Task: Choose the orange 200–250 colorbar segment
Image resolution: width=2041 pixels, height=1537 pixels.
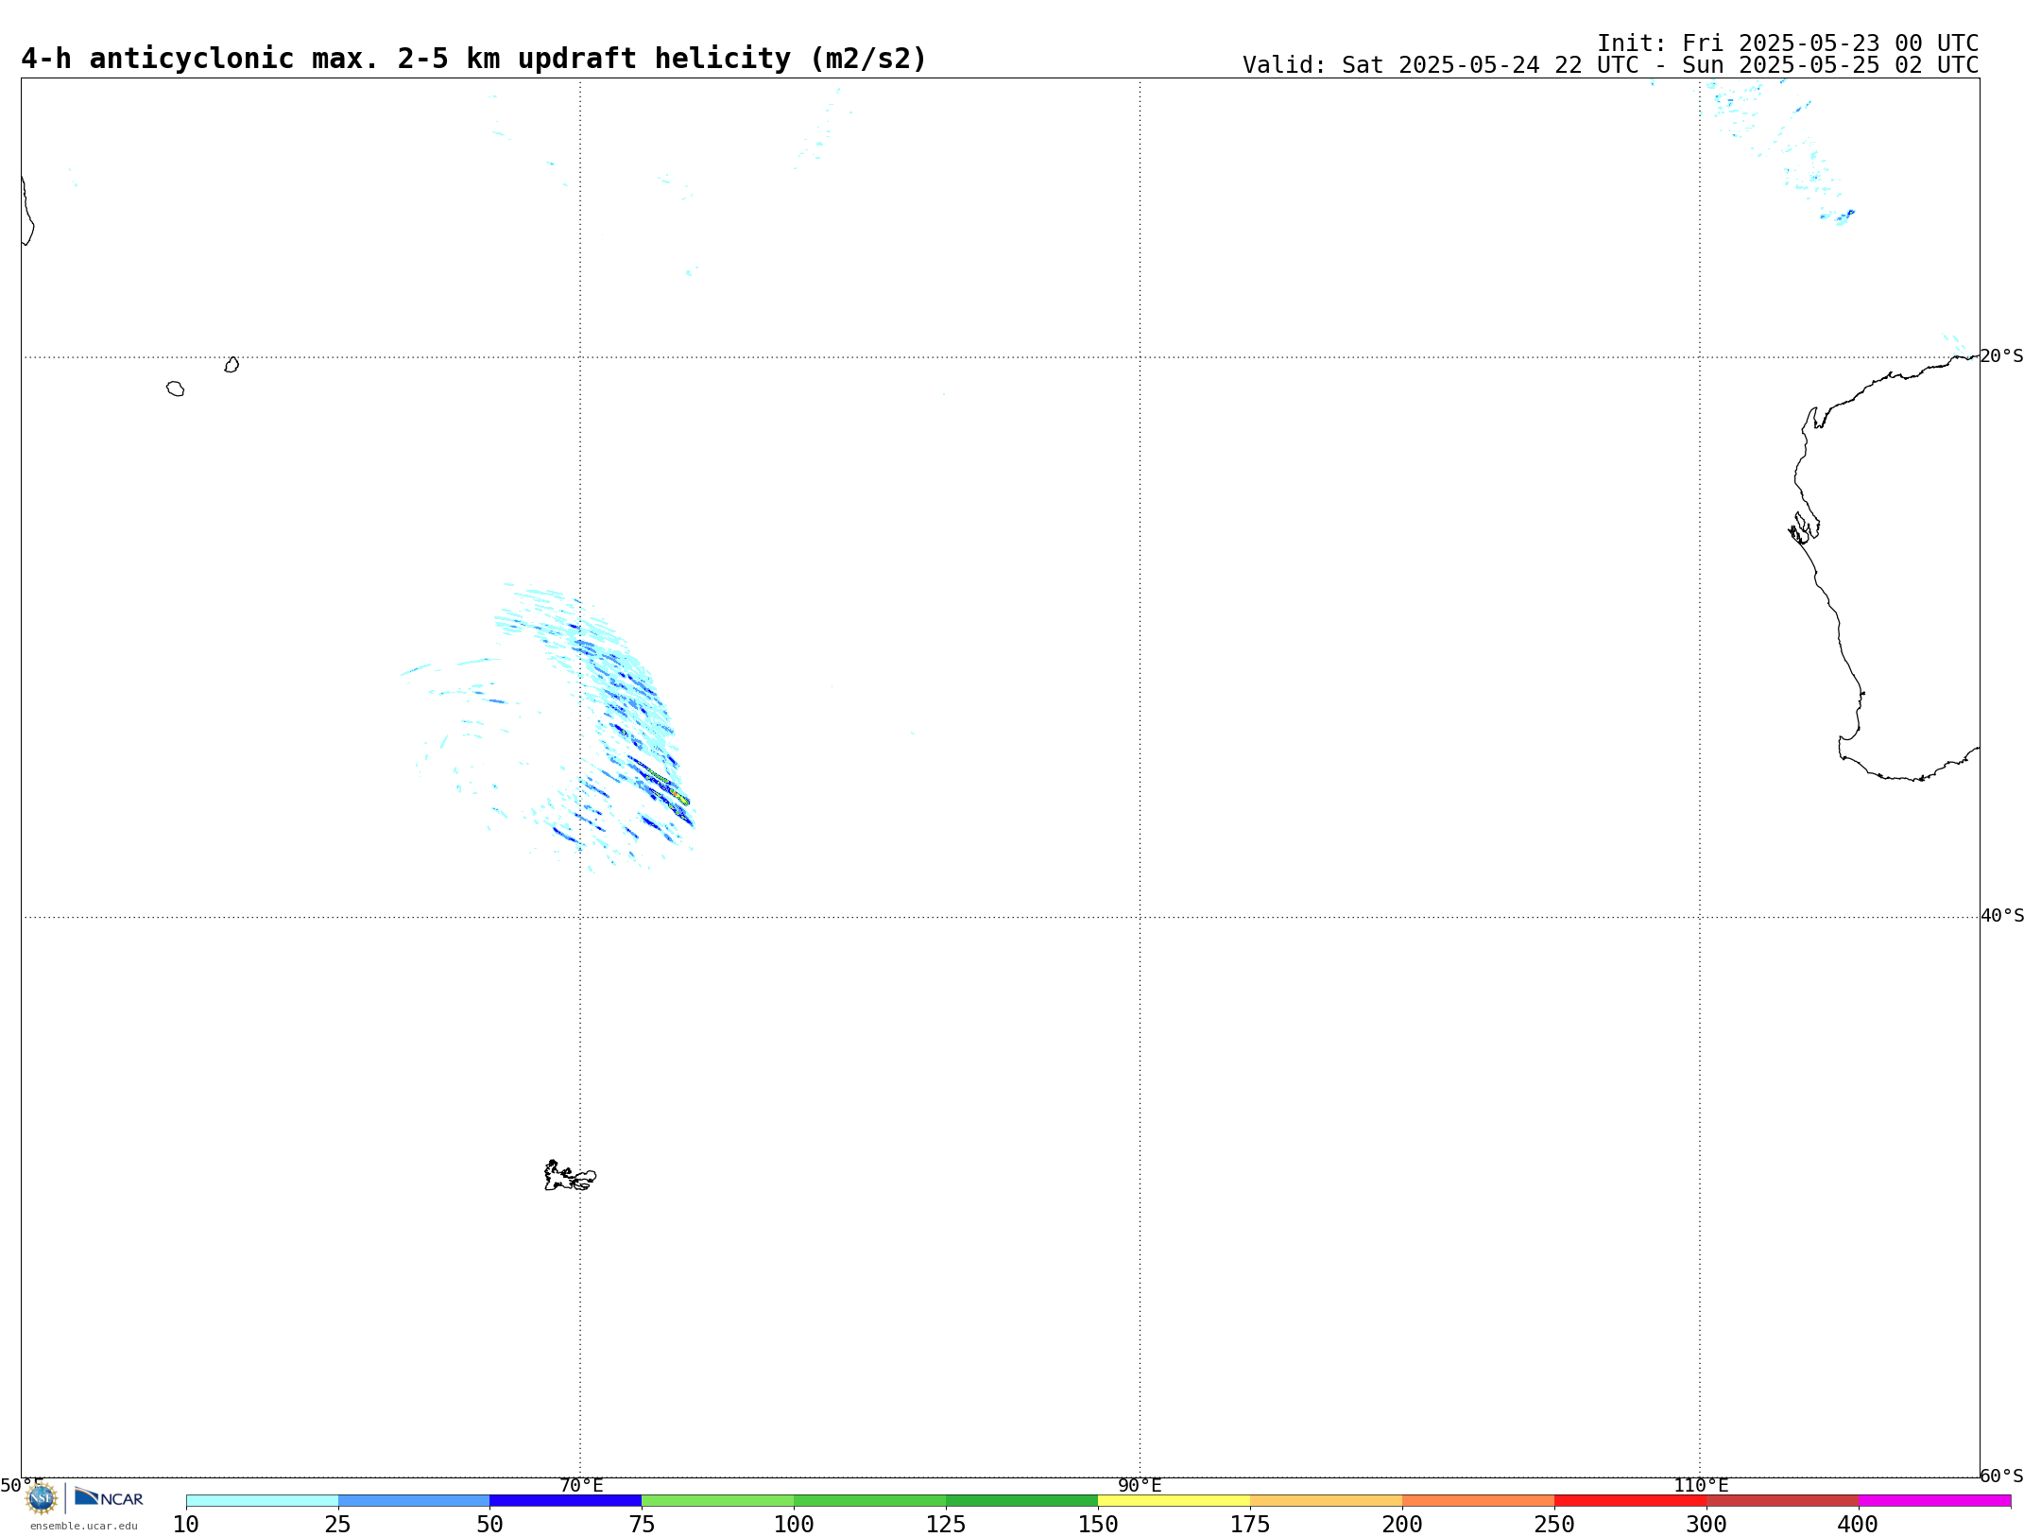Action: (1479, 1500)
